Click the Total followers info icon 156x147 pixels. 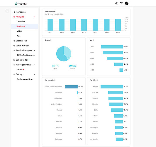pyautogui.click(x=56, y=11)
